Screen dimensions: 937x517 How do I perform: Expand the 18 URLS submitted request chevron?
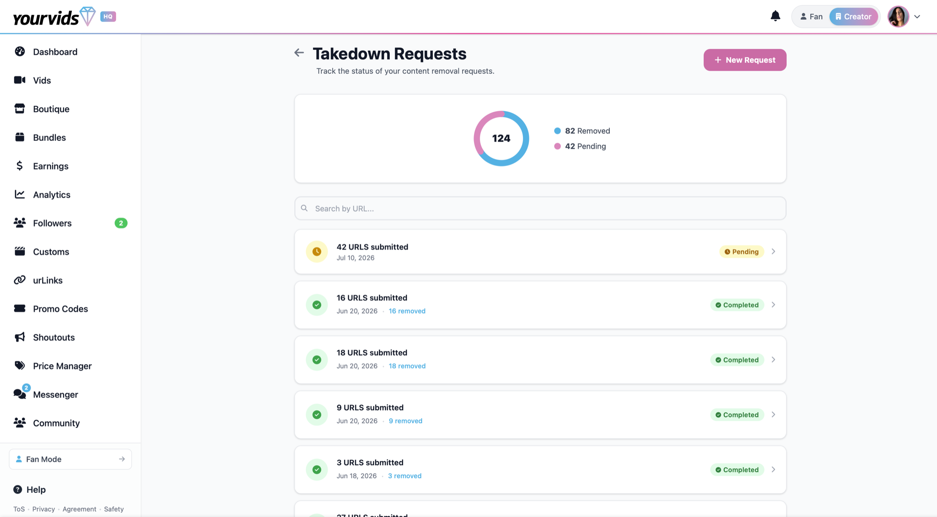[x=773, y=360]
